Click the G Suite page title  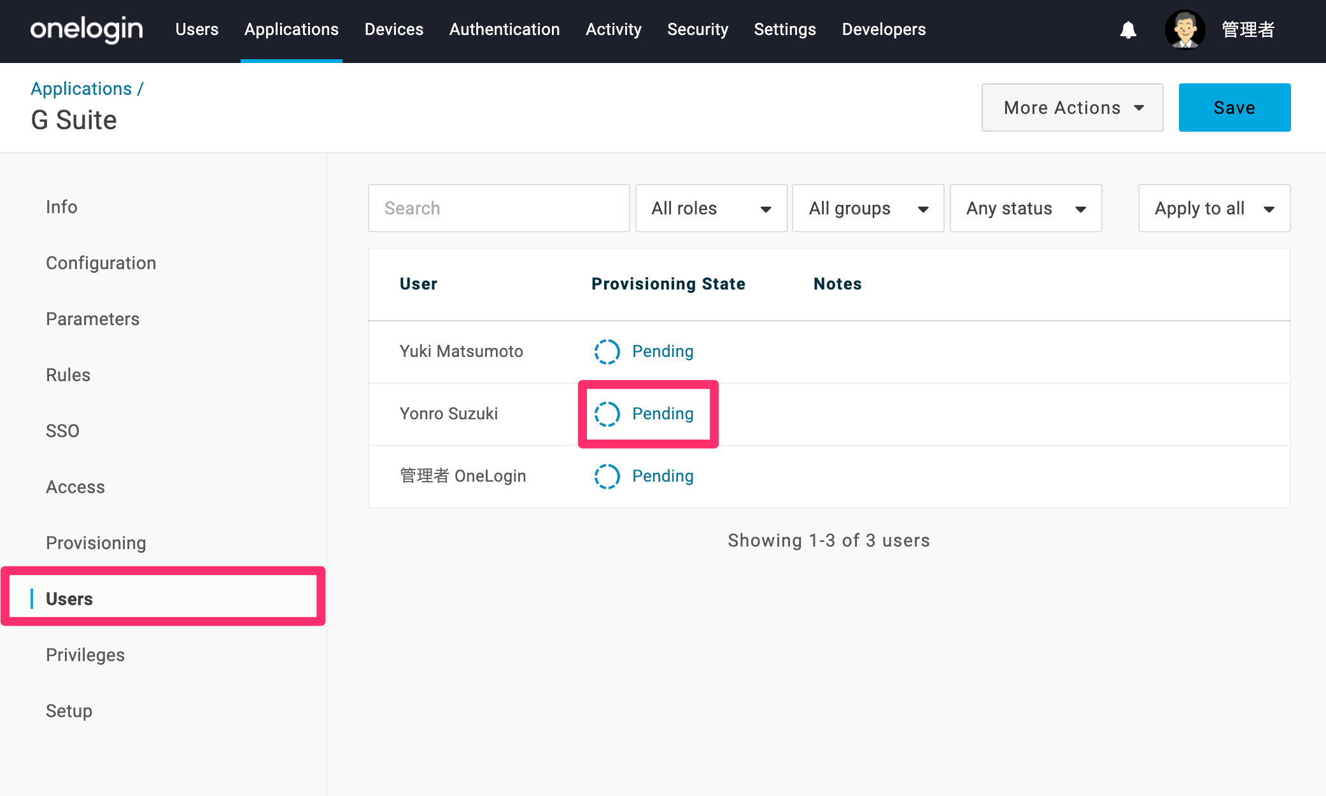click(x=74, y=120)
